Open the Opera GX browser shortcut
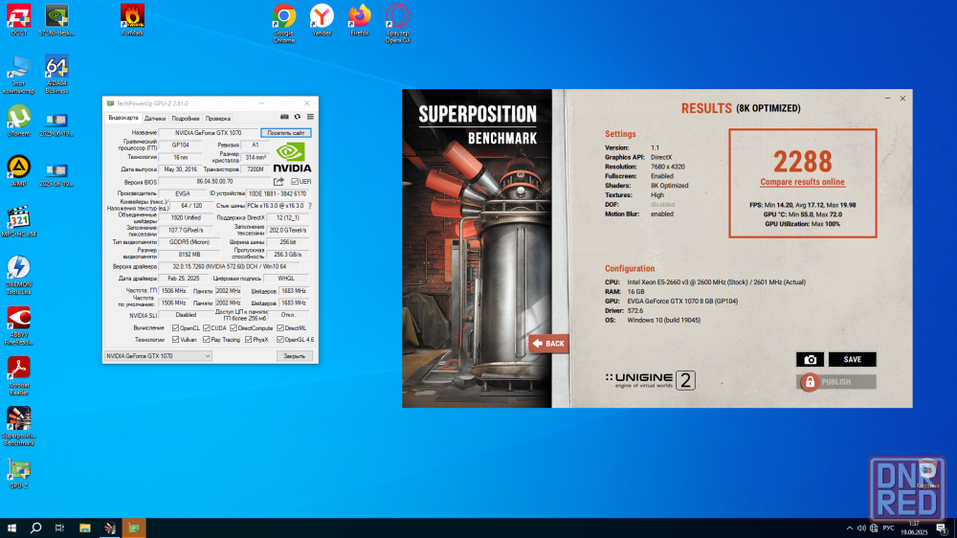957x538 pixels. [397, 23]
